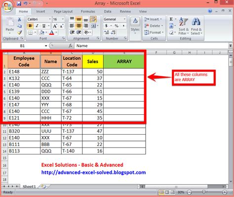234x197 pixels.
Task: Expand the font size 16 dropdown
Action: tap(63, 19)
